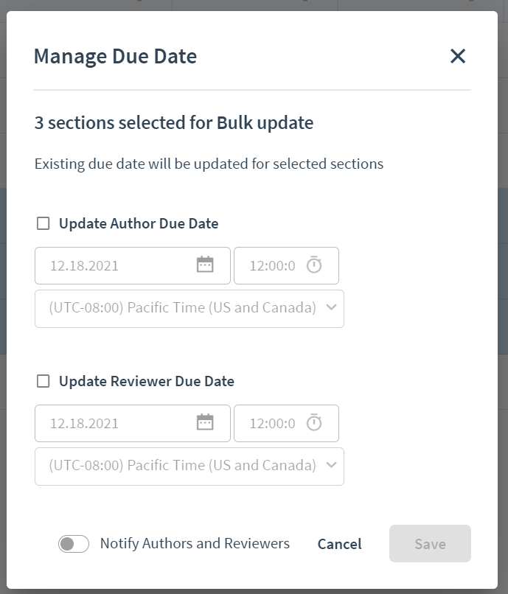The width and height of the screenshot is (508, 594).
Task: Click the Cancel button
Action: click(x=340, y=544)
